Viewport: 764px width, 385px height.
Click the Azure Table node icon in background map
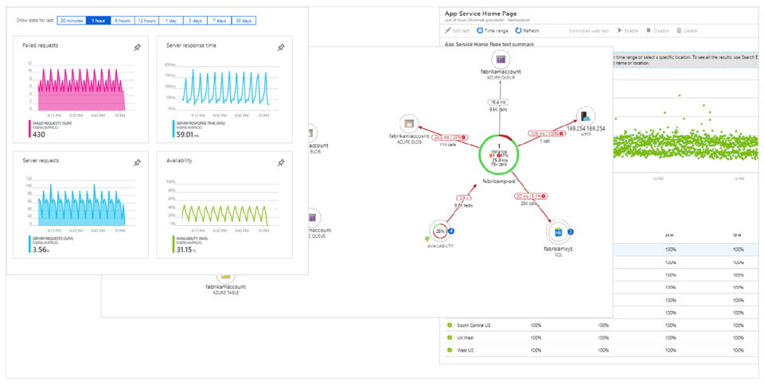pyautogui.click(x=225, y=276)
